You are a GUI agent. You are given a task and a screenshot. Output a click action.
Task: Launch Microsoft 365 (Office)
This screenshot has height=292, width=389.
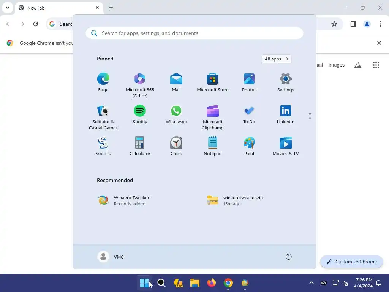point(140,85)
